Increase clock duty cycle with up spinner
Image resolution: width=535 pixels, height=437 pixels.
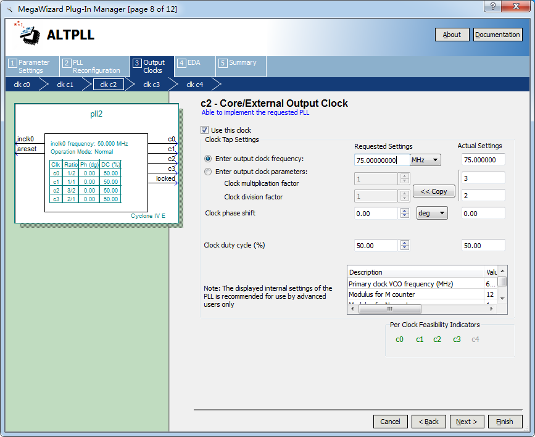(x=405, y=243)
